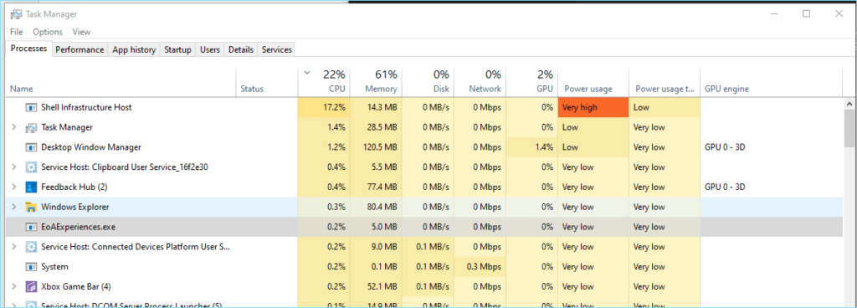Expand the Windows Explorer process group
The width and height of the screenshot is (857, 308).
coord(14,207)
